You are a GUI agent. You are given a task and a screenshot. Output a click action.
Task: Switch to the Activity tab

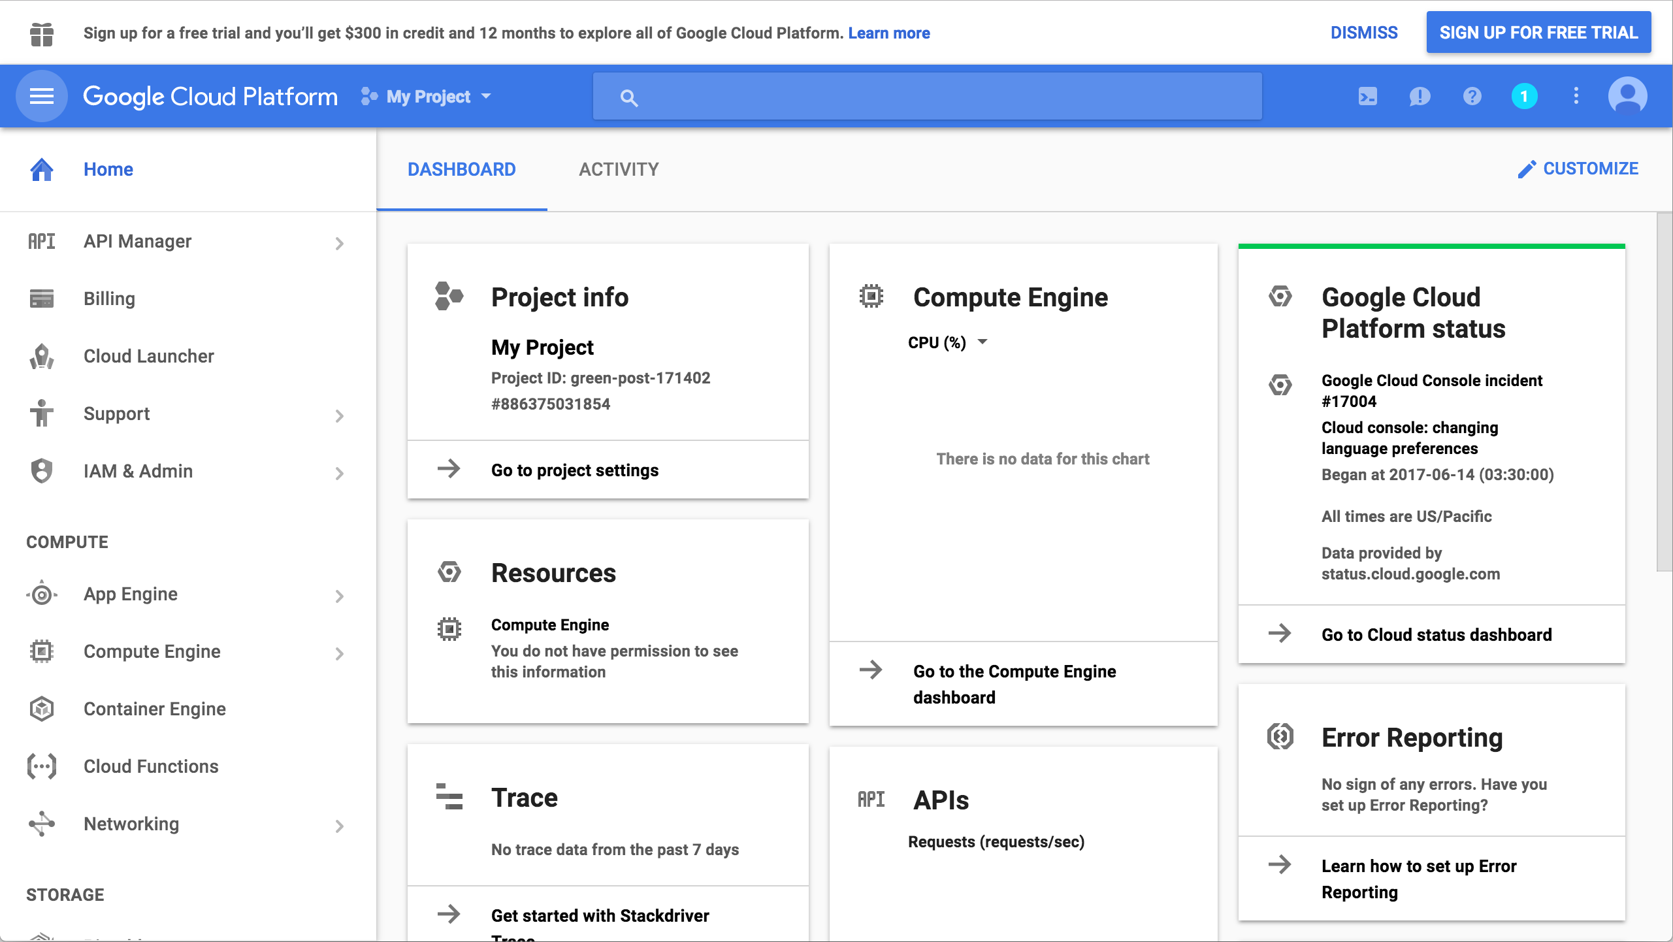click(x=619, y=169)
